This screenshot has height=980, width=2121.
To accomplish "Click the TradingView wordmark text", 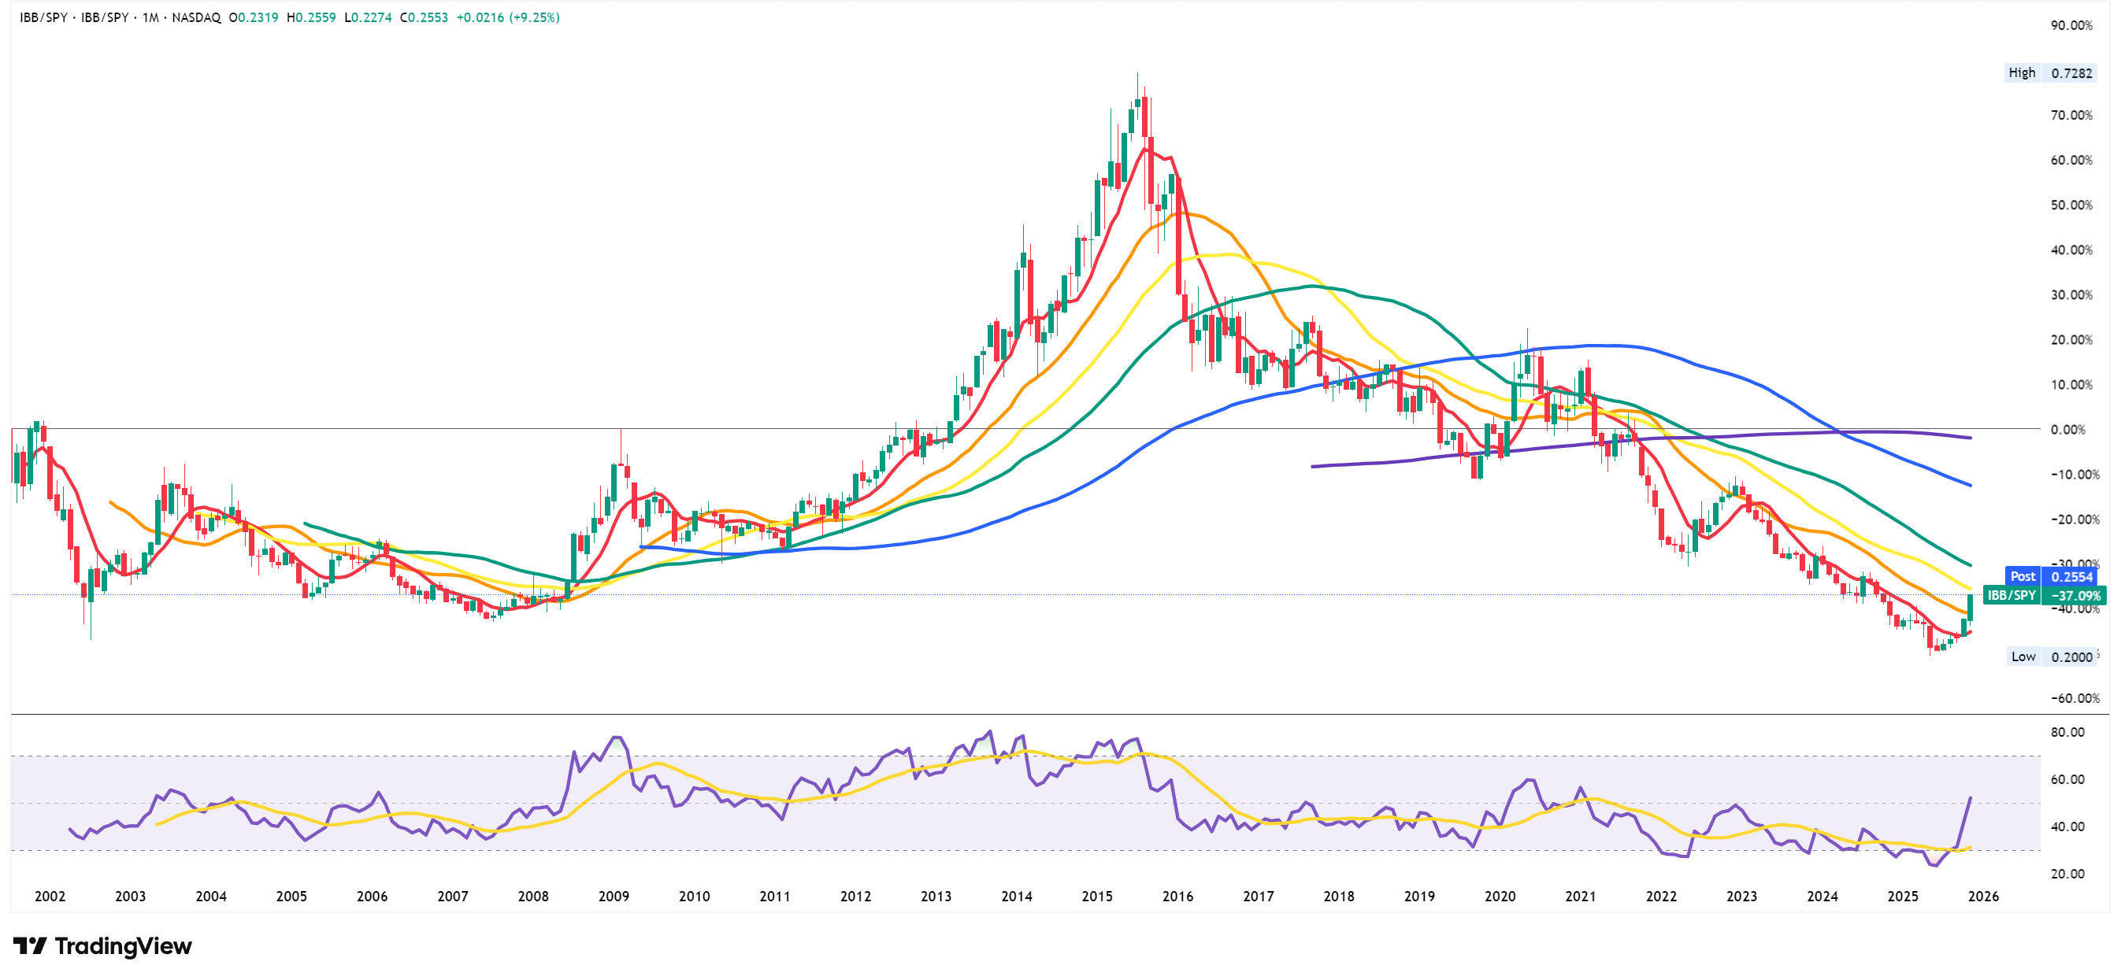I will 123,946.
